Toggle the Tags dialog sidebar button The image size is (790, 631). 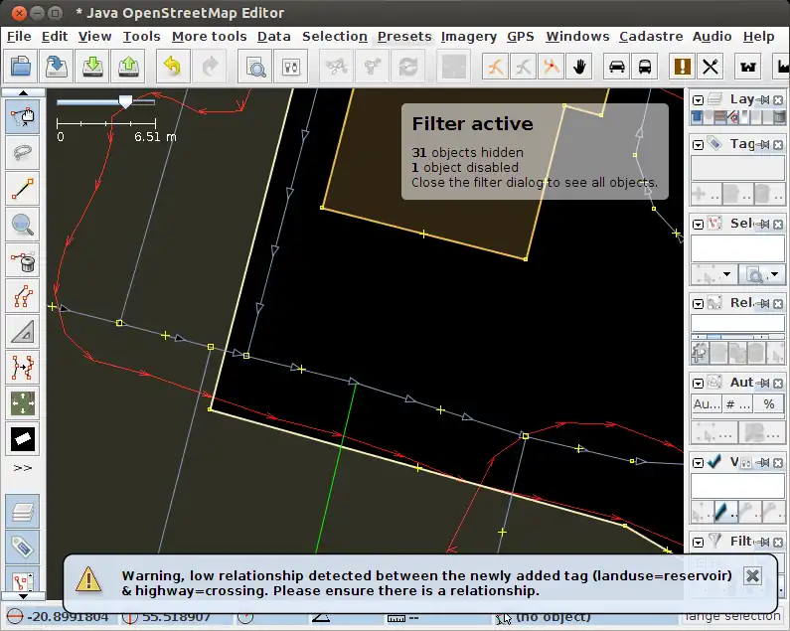tap(22, 546)
